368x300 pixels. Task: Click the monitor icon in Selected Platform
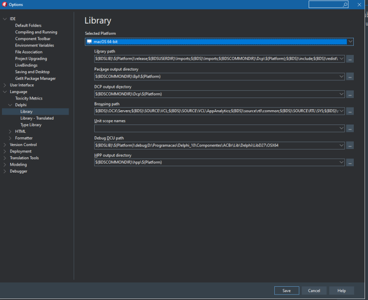pos(89,42)
